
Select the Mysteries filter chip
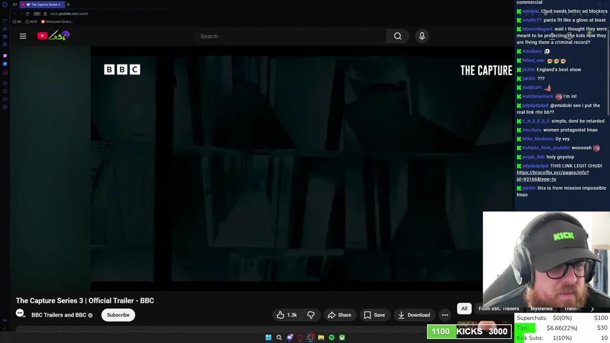pyautogui.click(x=541, y=309)
